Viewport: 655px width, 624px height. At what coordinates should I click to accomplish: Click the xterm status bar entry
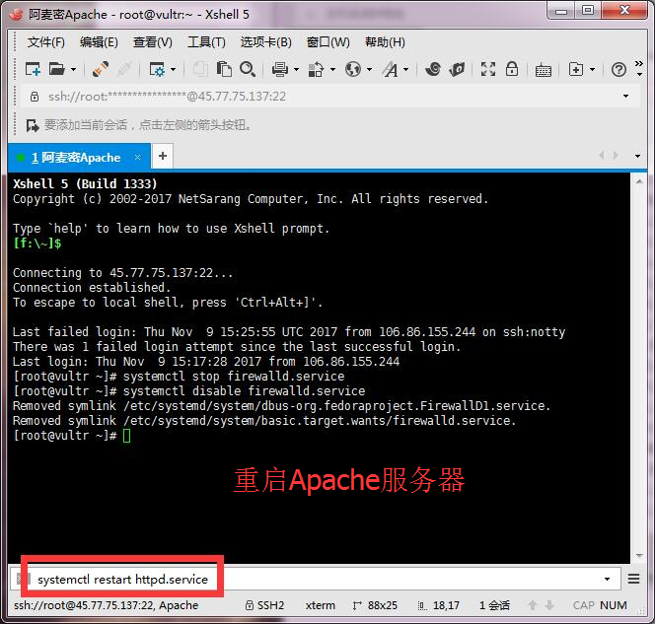tap(320, 605)
